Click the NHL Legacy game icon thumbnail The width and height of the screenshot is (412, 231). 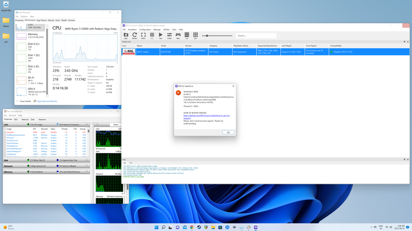129,52
